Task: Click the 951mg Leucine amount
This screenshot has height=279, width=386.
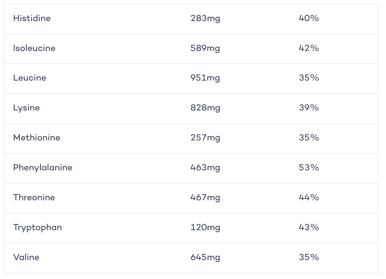Action: coord(205,78)
